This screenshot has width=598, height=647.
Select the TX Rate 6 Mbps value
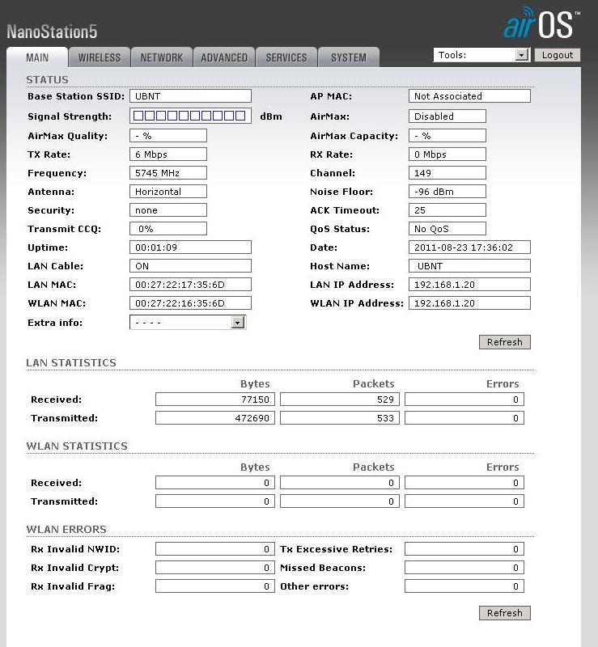coord(168,154)
